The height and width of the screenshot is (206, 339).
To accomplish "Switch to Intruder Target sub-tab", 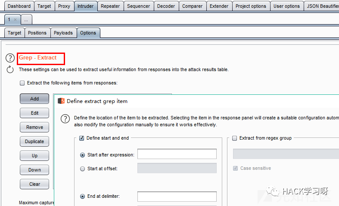I will 15,33.
